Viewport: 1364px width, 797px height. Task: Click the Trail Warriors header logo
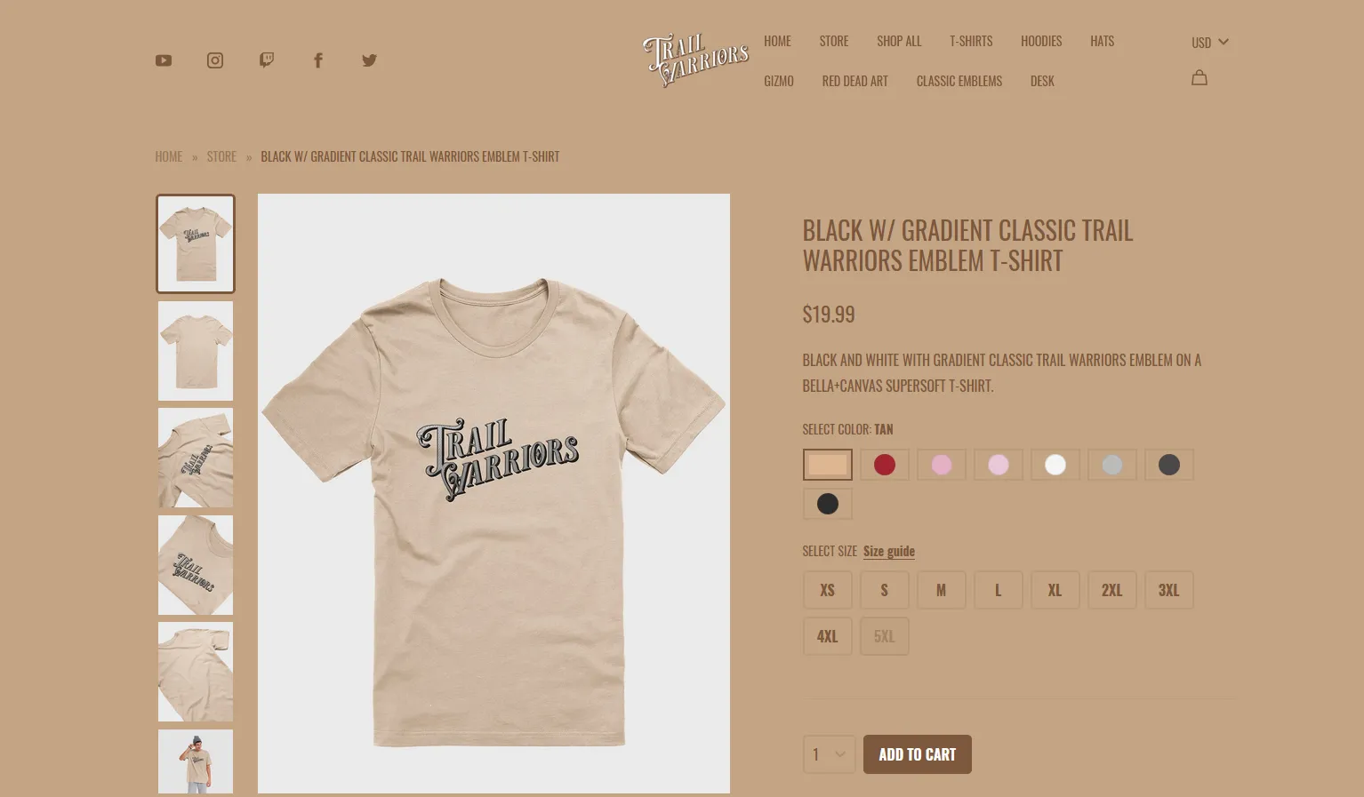click(x=696, y=60)
